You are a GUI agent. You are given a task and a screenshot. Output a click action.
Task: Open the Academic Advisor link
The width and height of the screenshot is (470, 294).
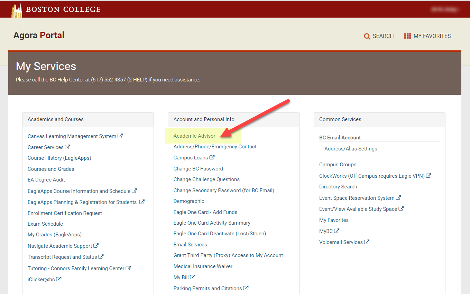tap(194, 136)
